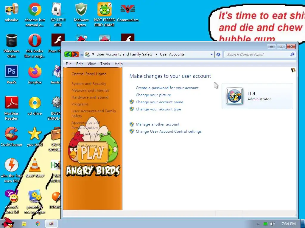Expand arrow after User Accounts and Family Safety
This screenshot has width=305, height=228.
point(156,55)
